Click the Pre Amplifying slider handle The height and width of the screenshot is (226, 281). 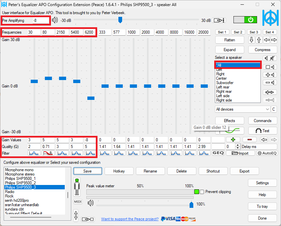tap(120, 20)
